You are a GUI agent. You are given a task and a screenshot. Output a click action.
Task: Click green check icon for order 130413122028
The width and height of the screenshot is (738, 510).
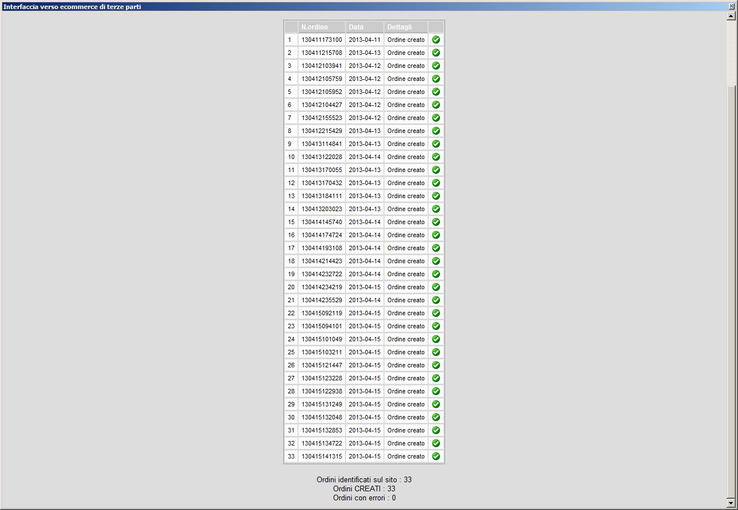tap(436, 157)
